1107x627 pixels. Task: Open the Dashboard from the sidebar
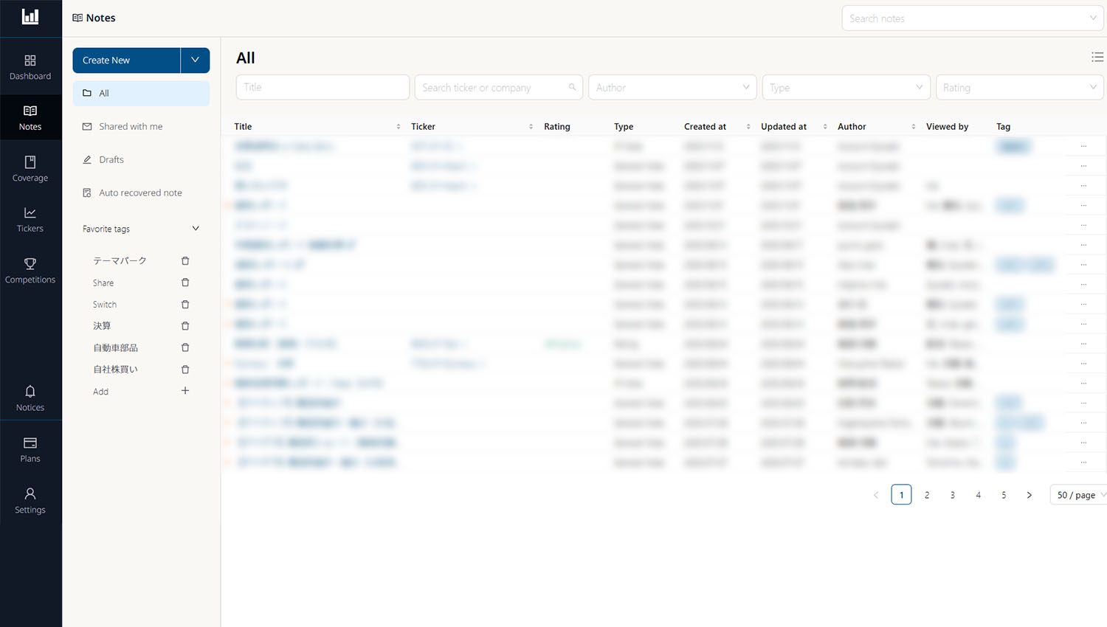[x=30, y=67]
